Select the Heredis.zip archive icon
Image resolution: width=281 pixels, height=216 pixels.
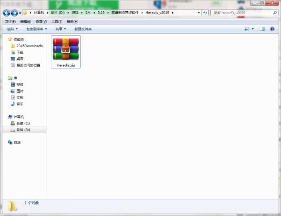66,49
